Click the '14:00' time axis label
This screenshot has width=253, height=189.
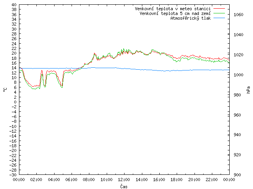(x=142, y=180)
